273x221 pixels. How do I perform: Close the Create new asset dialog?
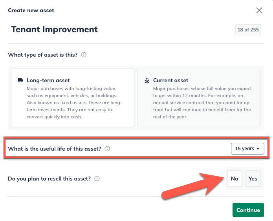pos(259,11)
